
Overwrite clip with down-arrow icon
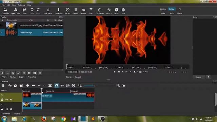(x=44, y=86)
